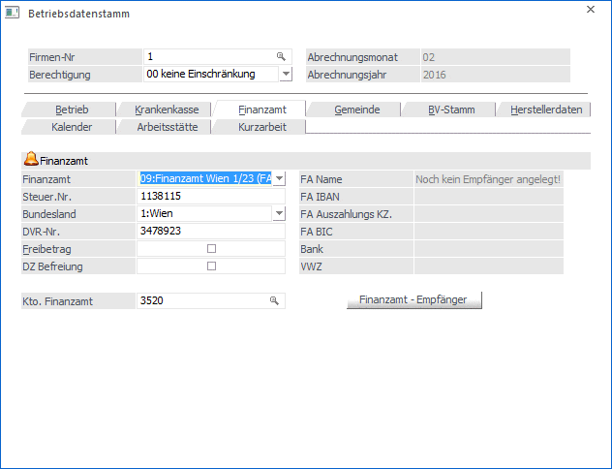
Task: Open the Bundesland dropdown arrow
Action: tap(280, 214)
